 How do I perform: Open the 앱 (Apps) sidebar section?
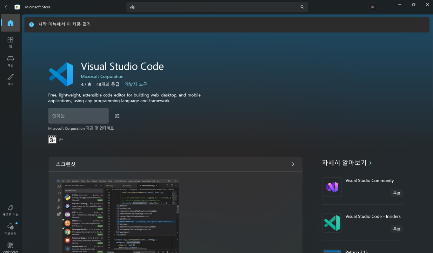click(x=11, y=42)
